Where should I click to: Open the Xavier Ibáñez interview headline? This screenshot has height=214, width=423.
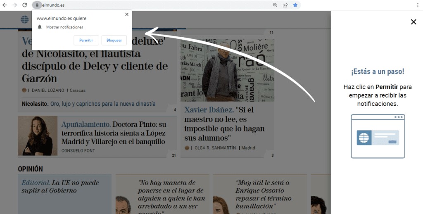coord(224,124)
